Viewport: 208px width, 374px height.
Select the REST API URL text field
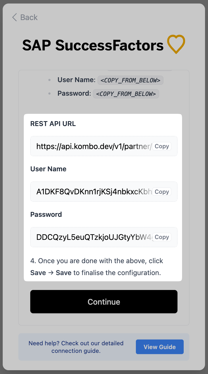point(94,146)
